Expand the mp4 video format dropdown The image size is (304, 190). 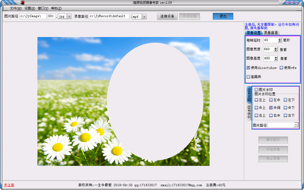pyautogui.click(x=144, y=17)
